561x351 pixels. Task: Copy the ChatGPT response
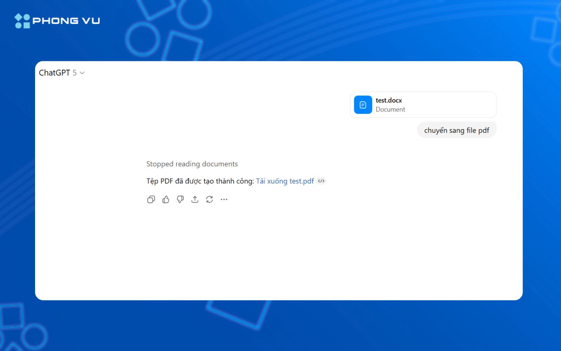(x=151, y=199)
